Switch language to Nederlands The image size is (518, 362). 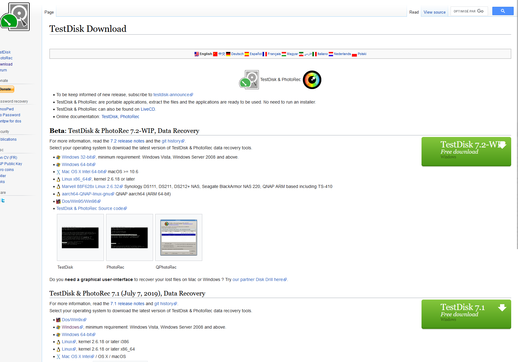(342, 54)
